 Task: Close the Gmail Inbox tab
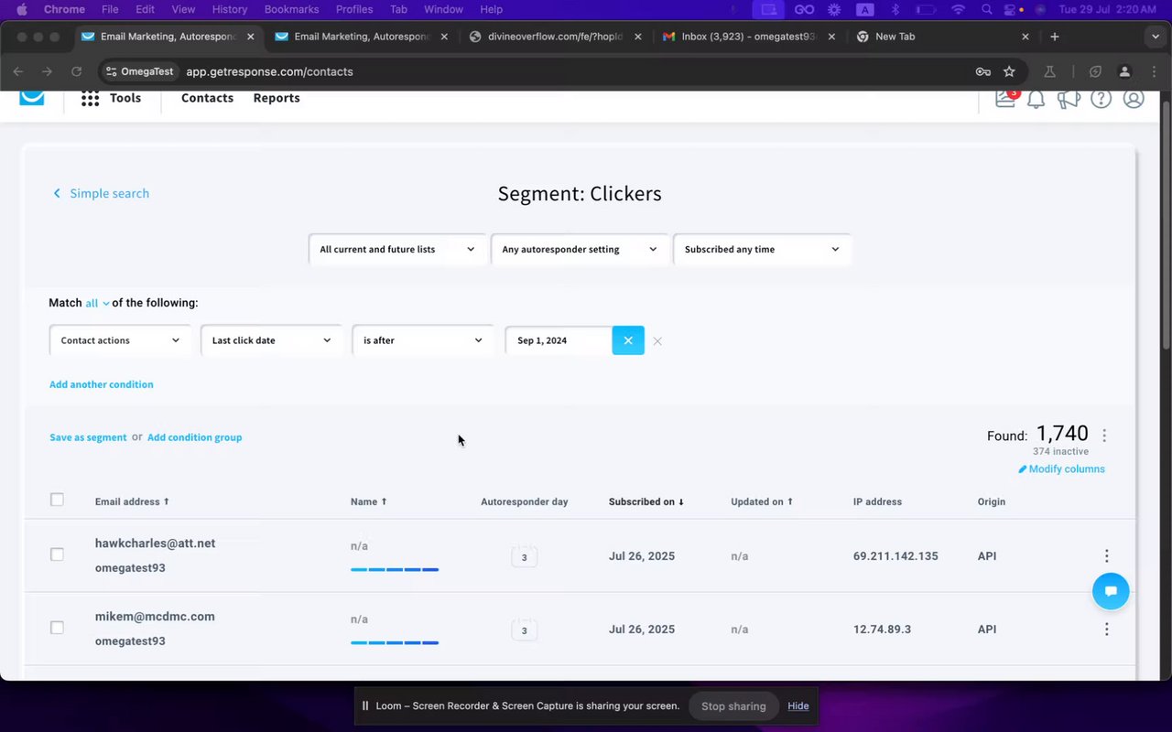831,37
